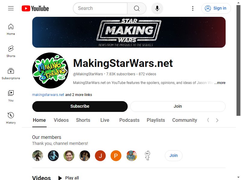Subscribe to MakingStarWars.net channel
This screenshot has width=241, height=180.
[80, 106]
